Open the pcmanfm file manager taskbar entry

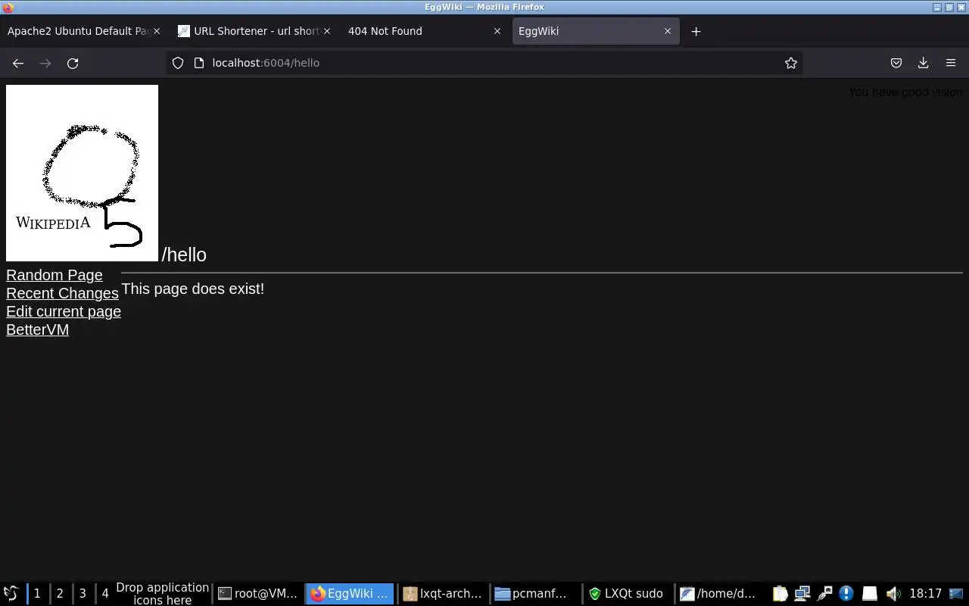(535, 593)
